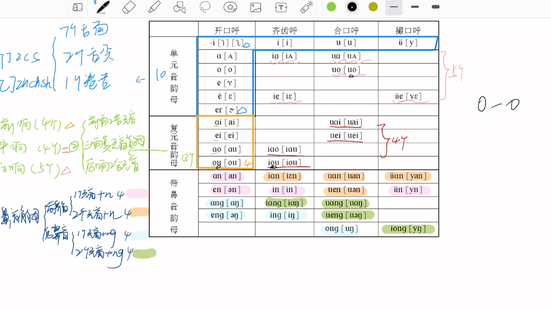Open the Shapes tool

click(x=179, y=7)
